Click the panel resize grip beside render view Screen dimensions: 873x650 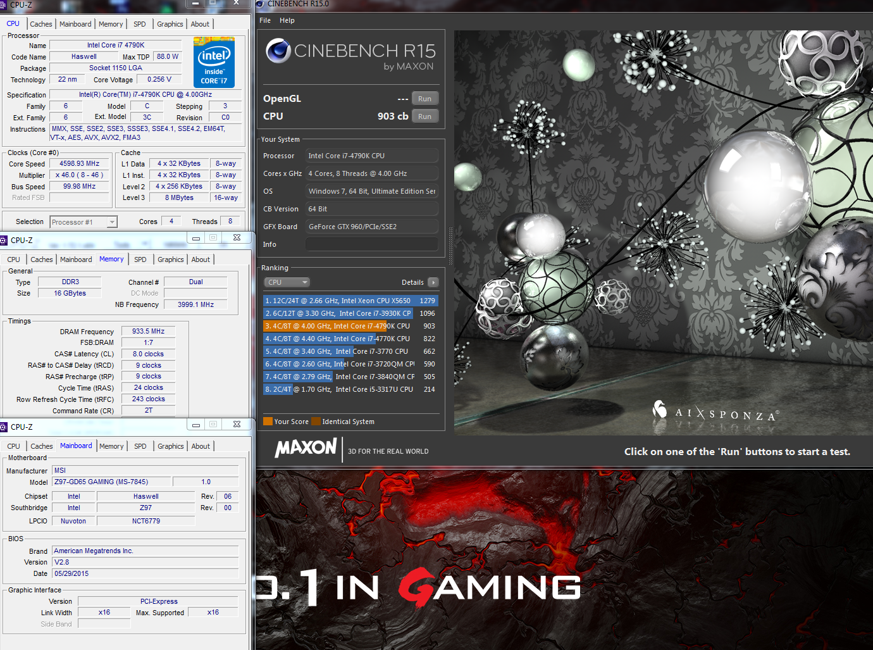click(450, 246)
